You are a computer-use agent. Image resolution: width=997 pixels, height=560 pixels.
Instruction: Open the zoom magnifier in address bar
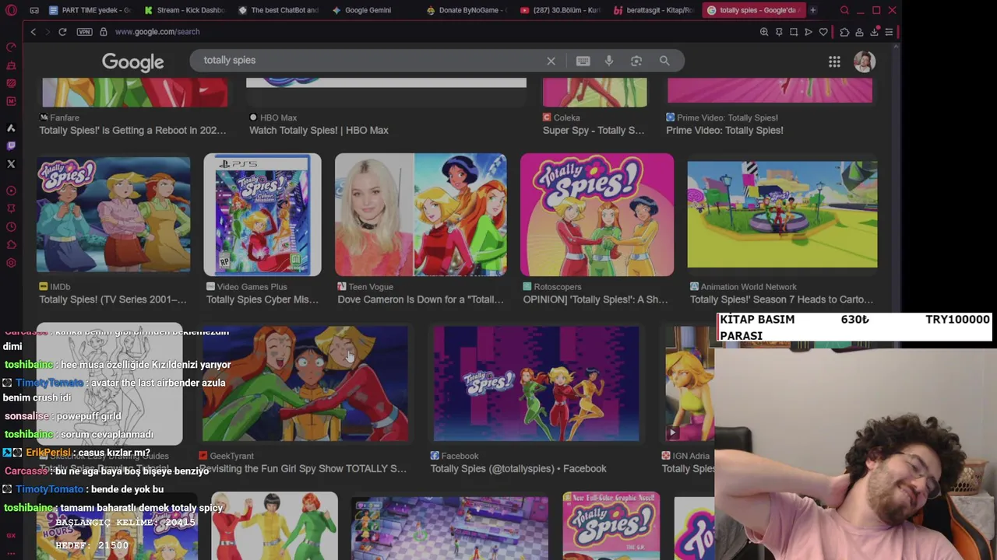point(764,32)
